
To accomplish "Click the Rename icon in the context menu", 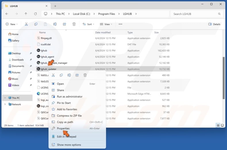I will (69, 75).
